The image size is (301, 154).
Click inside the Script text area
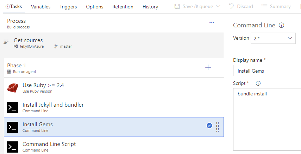(267, 119)
